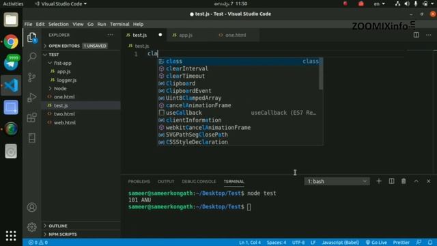Screen dimensions: 437x246
Task: Click the feedback icon in status bar
Action: click(419, 243)
